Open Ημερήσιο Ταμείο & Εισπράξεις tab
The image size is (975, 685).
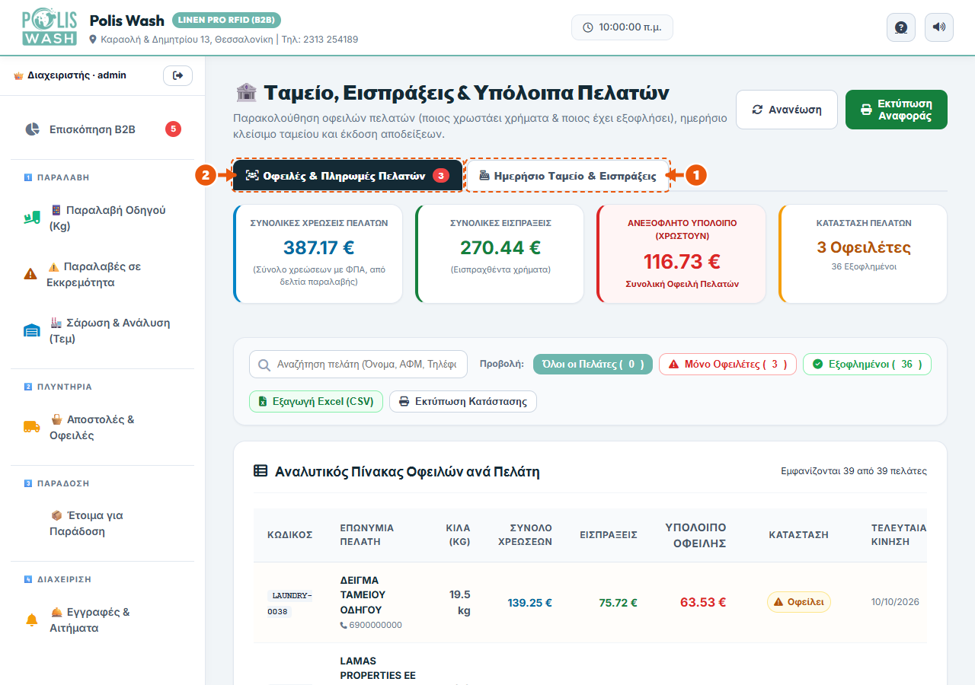[567, 175]
